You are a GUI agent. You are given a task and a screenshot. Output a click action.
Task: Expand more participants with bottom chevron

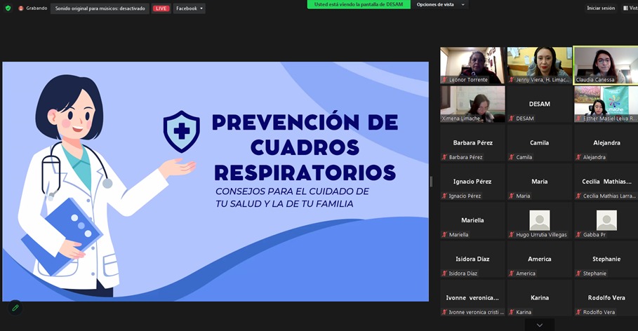click(539, 325)
